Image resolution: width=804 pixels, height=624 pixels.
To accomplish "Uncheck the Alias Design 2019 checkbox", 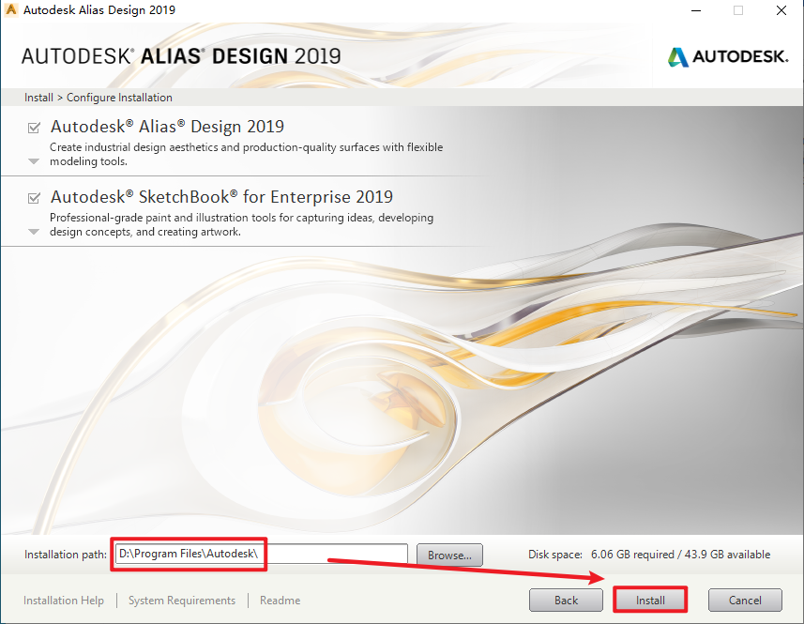I will tap(35, 128).
